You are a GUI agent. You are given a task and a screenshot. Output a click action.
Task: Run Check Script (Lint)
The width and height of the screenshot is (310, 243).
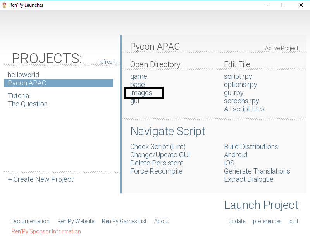click(158, 147)
